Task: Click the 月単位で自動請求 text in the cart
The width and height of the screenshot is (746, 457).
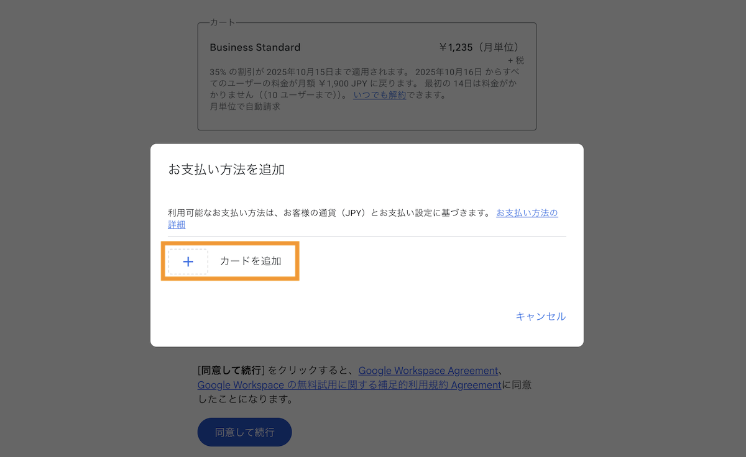Action: 245,106
